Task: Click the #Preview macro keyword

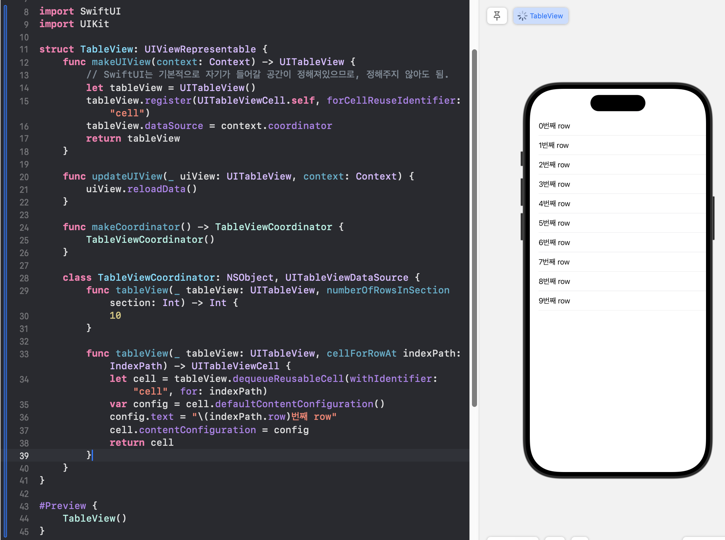Action: click(x=62, y=506)
